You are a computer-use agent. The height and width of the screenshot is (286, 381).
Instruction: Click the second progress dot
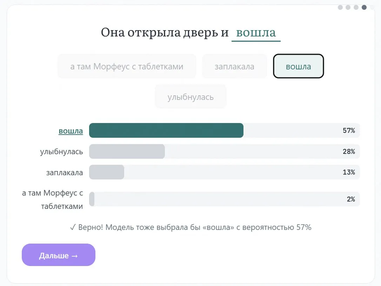coord(348,7)
